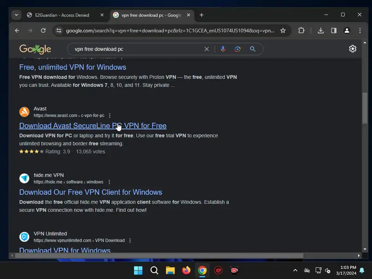Click the scrollbar down arrow
This screenshot has width=372, height=279.
click(x=365, y=249)
